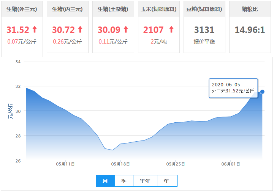Image resolution: width=274 pixels, height=192 pixels.
Task: Click the 3131 soybean meal price
Action: (x=204, y=30)
